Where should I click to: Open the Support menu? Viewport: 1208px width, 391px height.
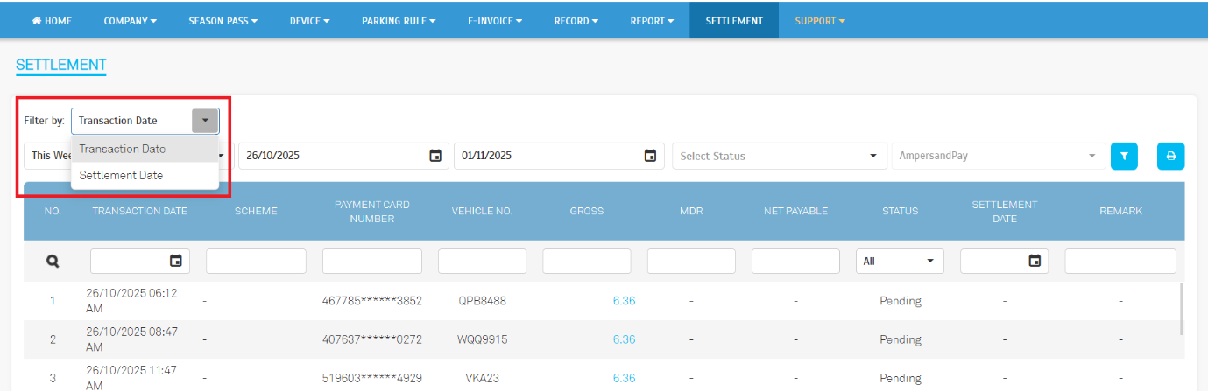tap(819, 20)
